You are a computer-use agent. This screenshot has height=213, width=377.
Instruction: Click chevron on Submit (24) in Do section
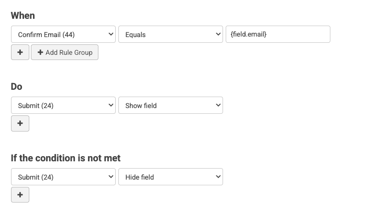(110, 105)
